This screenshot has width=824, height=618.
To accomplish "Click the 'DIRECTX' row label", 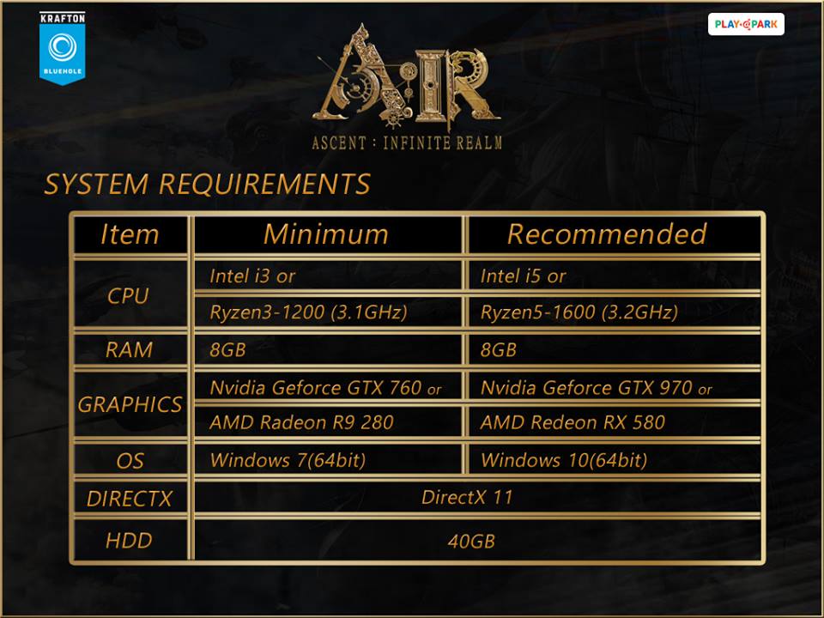I will 130,499.
